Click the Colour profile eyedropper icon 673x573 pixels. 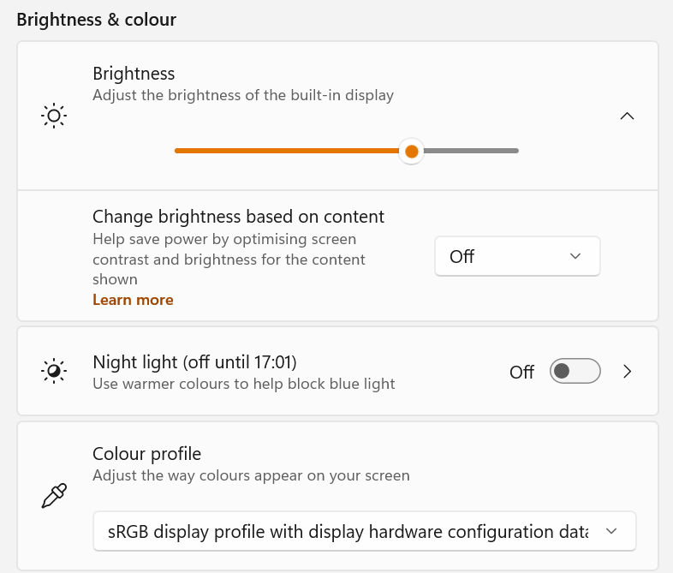click(x=54, y=496)
